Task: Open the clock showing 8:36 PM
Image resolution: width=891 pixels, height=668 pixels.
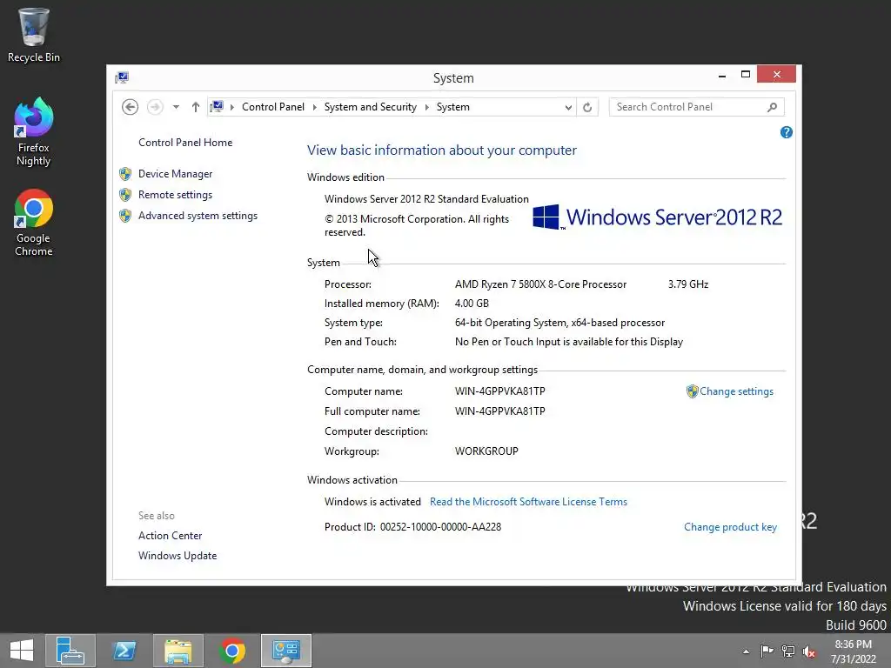Action: tap(854, 651)
